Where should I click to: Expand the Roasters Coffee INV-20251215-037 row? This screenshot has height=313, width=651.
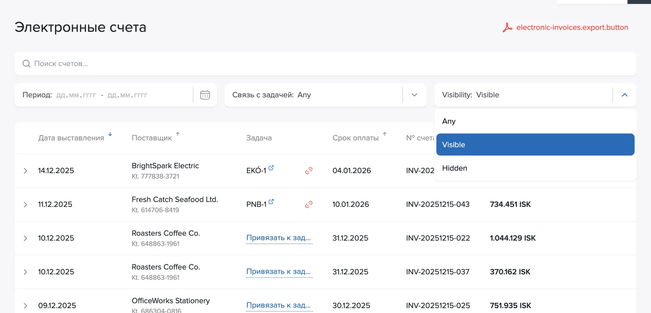25,272
